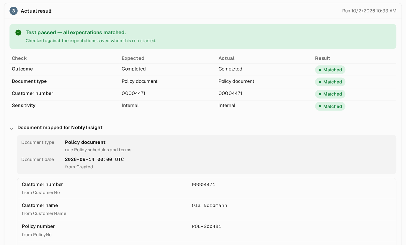Screen dimensions: 406x245
Task: Click the Run 10/2/2026 10:33 AM timestamp
Action: tap(369, 11)
